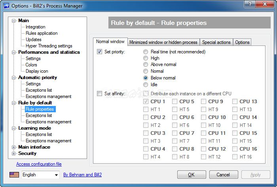Expand the Security tree node
Image resolution: width=277 pixels, height=187 pixels.
[13, 154]
